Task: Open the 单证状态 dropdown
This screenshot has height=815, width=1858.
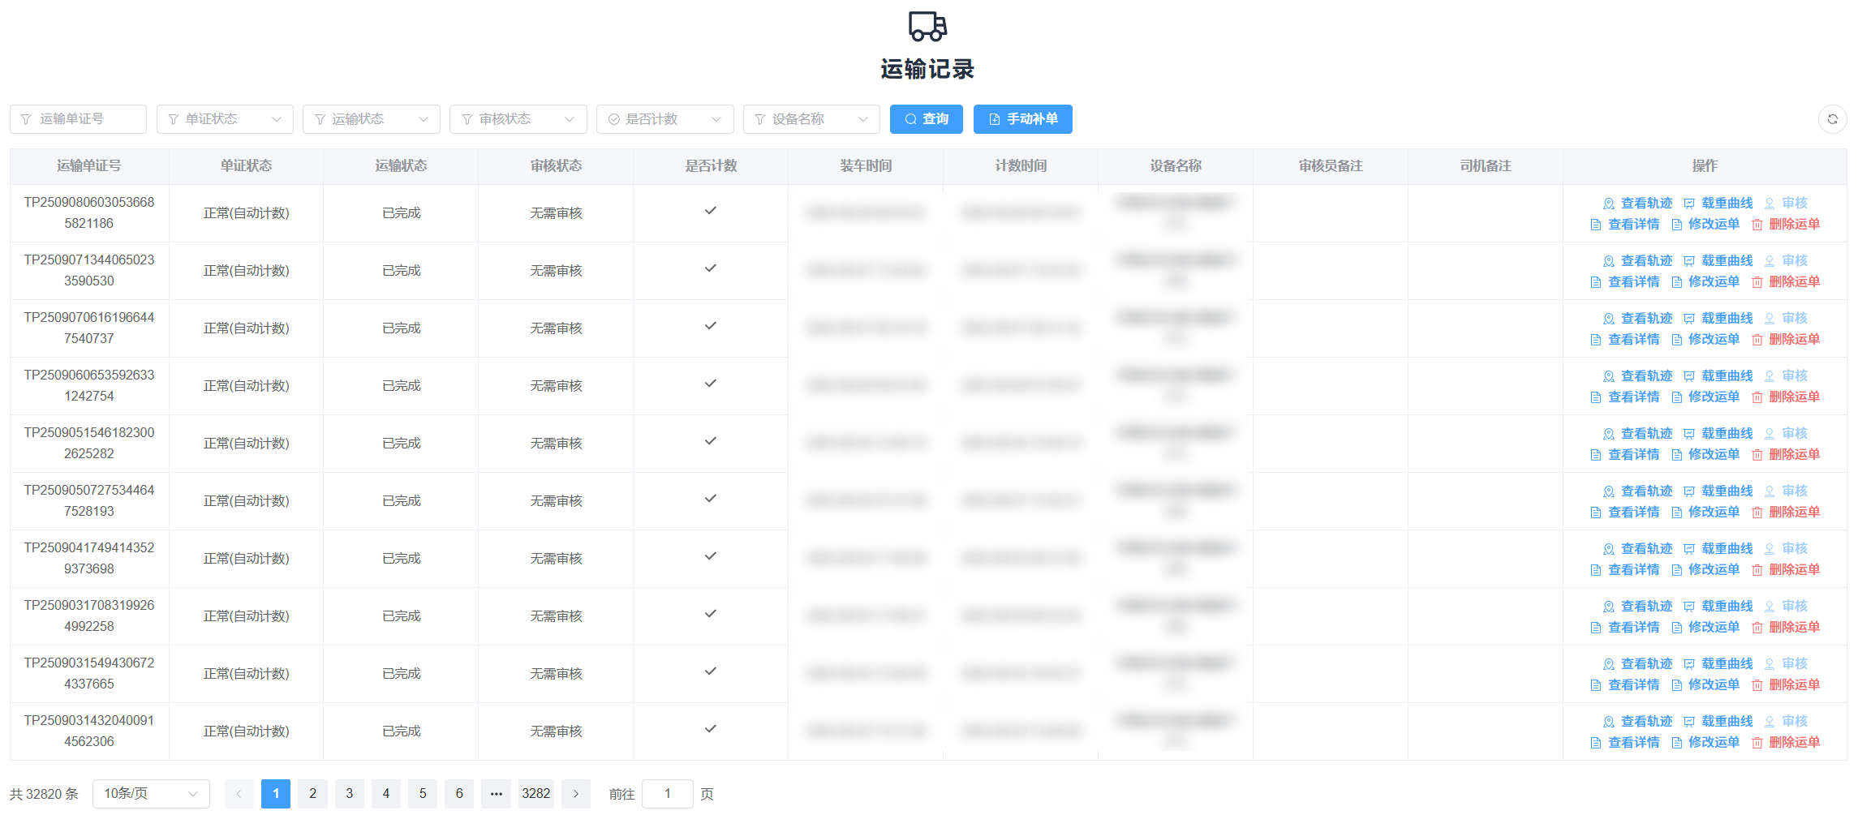Action: 224,119
